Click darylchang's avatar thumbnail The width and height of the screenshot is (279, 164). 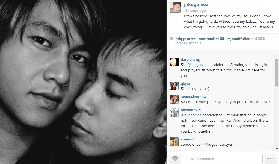click(174, 62)
